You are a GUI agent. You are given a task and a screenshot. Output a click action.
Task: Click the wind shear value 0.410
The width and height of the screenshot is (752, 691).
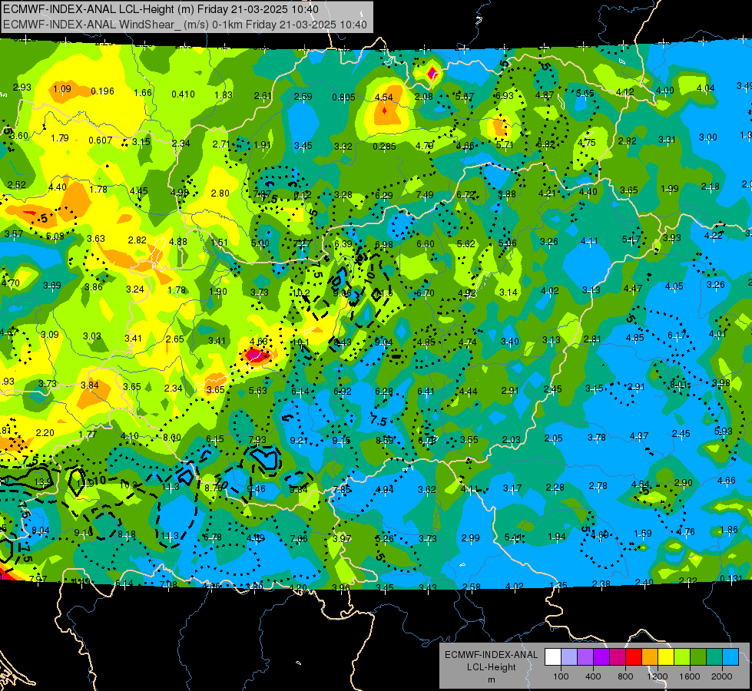tap(184, 94)
